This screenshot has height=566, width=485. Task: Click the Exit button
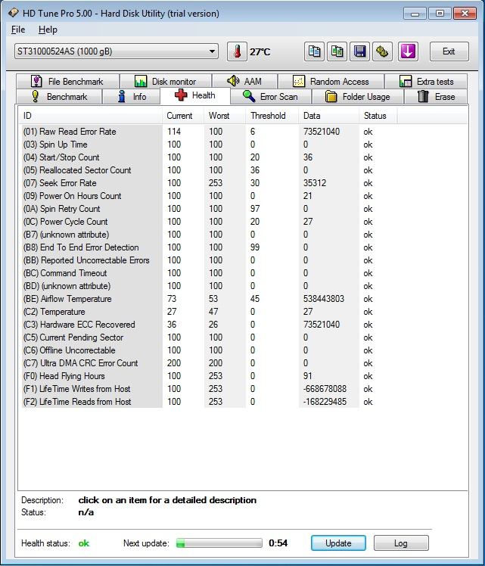click(449, 51)
